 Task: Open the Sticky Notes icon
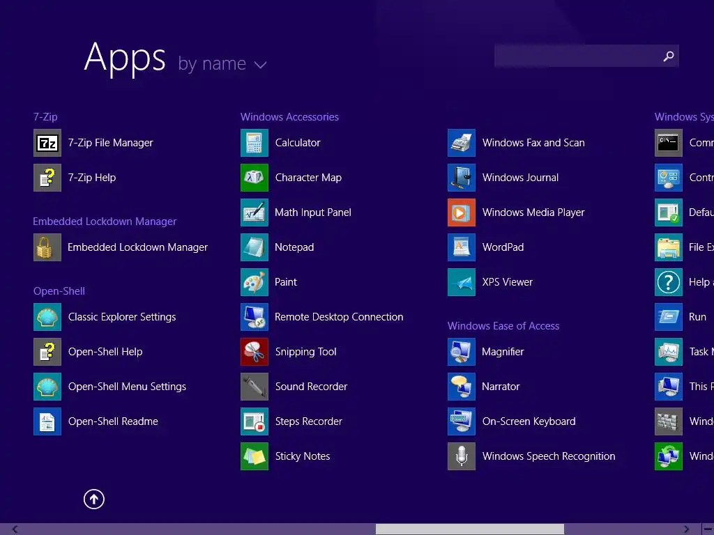click(x=255, y=456)
